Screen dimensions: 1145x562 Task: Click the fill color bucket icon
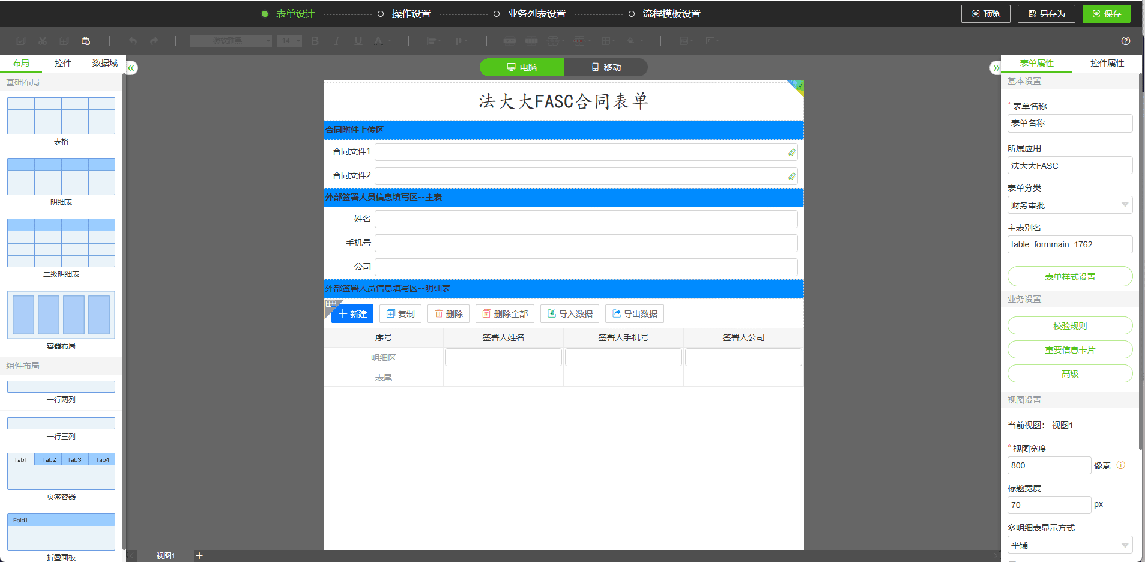pos(631,41)
